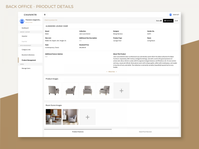Click the sidebar profile avatar
The width and height of the screenshot is (199, 149).
point(22,21)
